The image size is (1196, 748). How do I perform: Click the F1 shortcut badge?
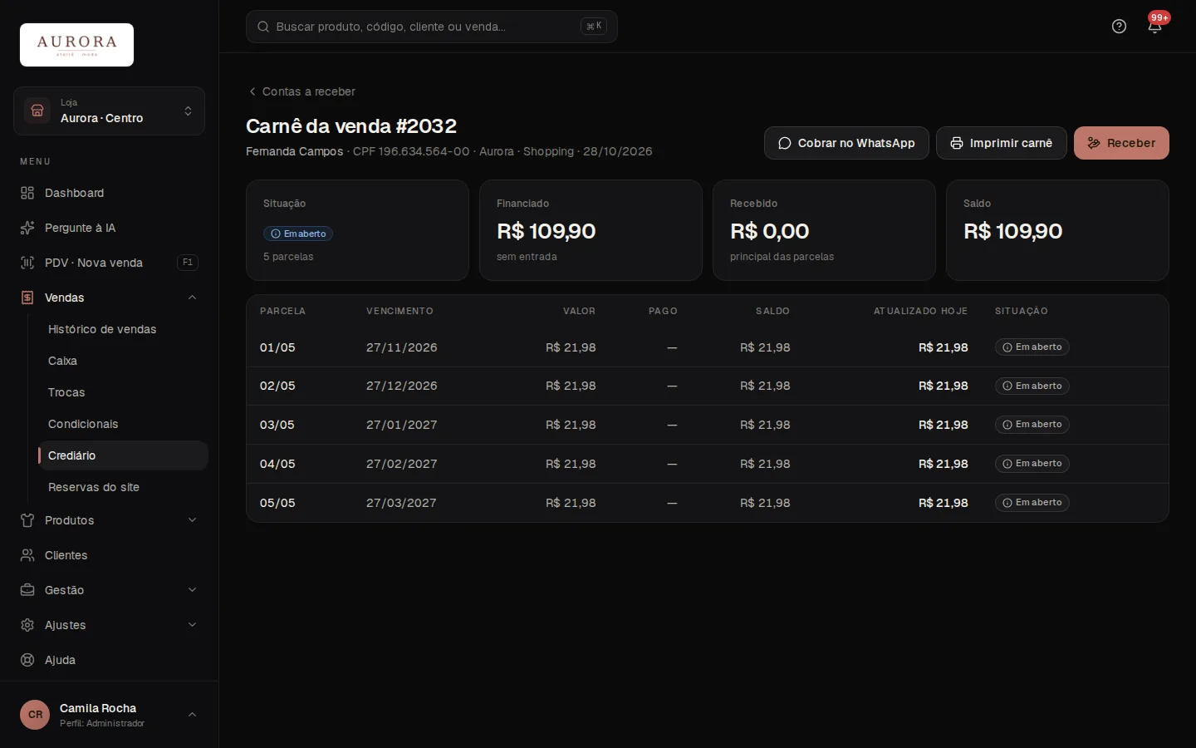point(188,263)
